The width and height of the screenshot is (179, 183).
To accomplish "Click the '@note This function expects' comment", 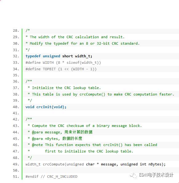I will (92, 145).
